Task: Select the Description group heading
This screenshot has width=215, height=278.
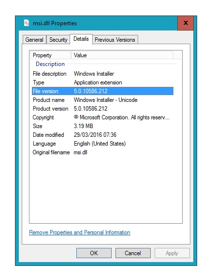Action: point(50,64)
